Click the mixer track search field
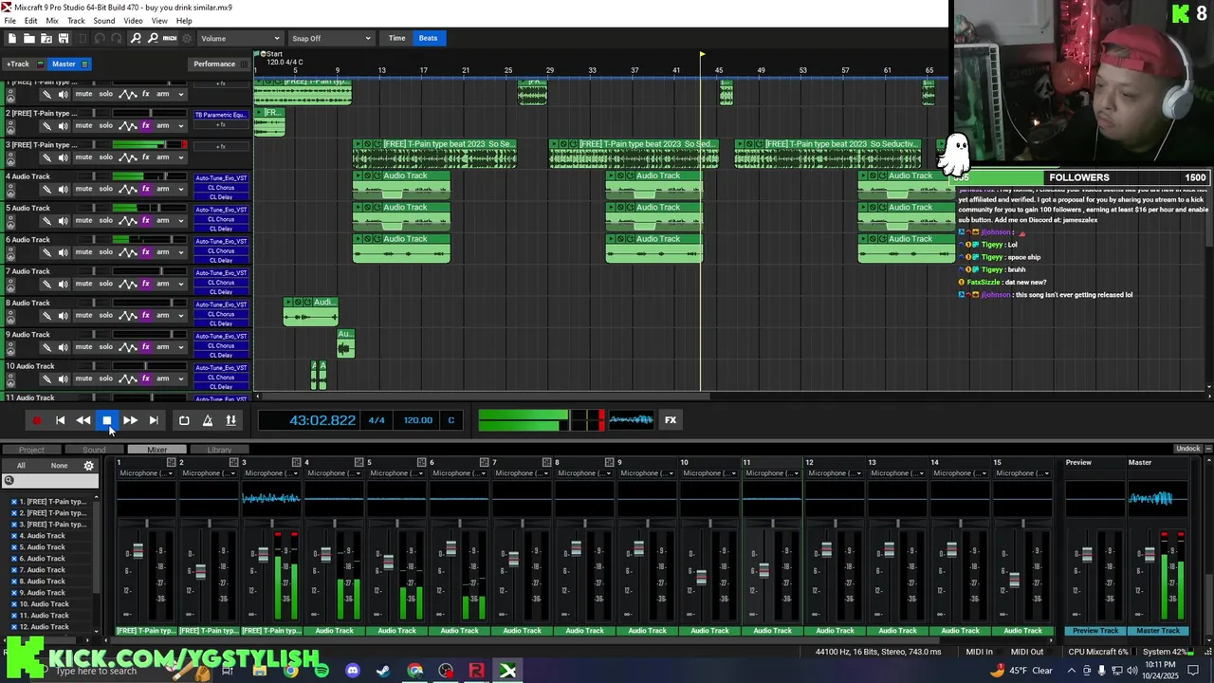Image resolution: width=1214 pixels, height=683 pixels. (x=50, y=481)
